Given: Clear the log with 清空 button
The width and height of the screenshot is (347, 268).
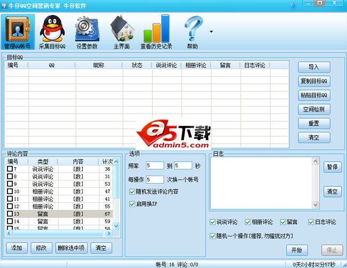Looking at the screenshot, I should pos(333,192).
